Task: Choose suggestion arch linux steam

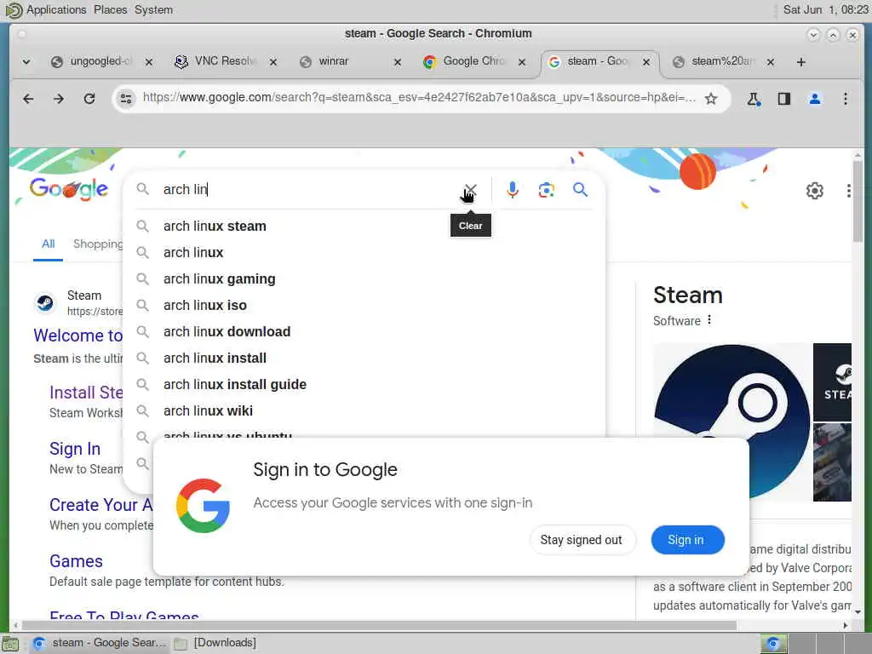Action: [364, 227]
